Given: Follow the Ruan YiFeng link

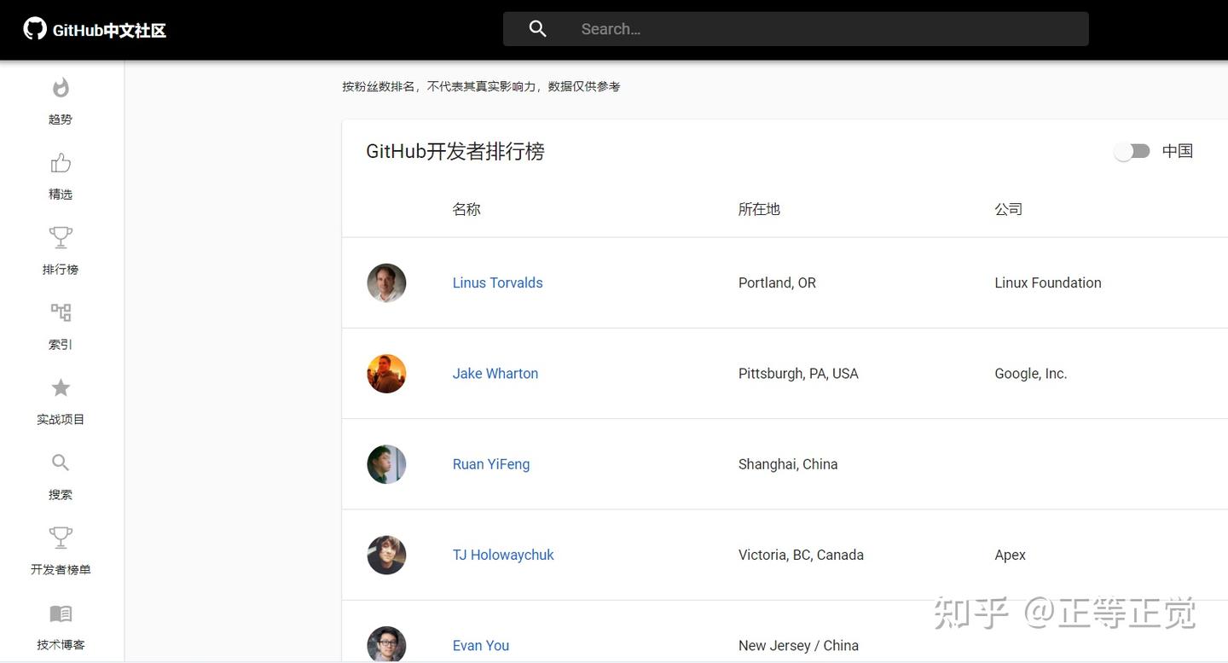Looking at the screenshot, I should 491,464.
